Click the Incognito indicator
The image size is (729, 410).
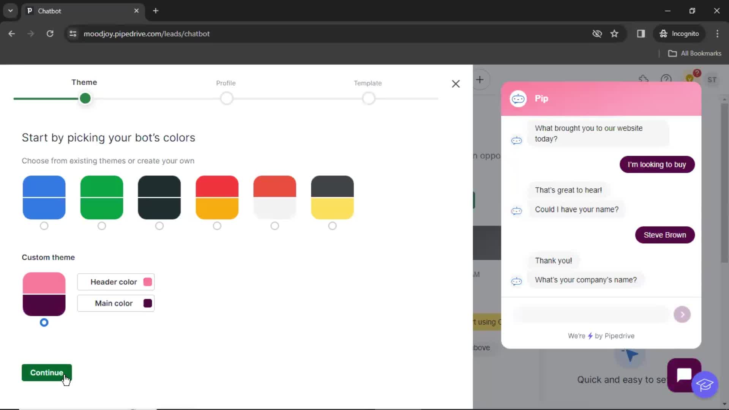tap(679, 34)
